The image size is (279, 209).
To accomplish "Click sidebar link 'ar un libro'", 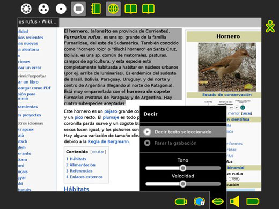I will click(x=28, y=82).
